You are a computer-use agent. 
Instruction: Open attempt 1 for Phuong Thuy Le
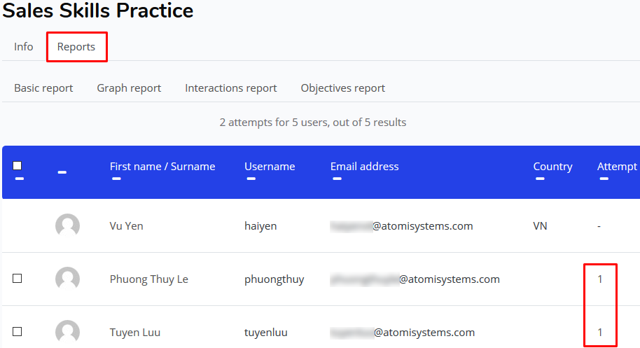(599, 279)
